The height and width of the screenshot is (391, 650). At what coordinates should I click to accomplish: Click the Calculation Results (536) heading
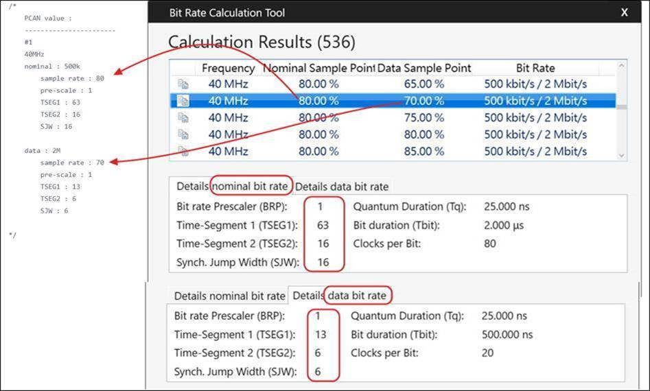(262, 43)
